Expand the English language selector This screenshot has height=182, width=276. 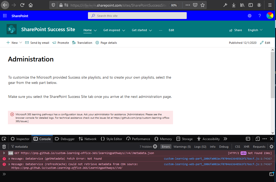click(x=255, y=30)
